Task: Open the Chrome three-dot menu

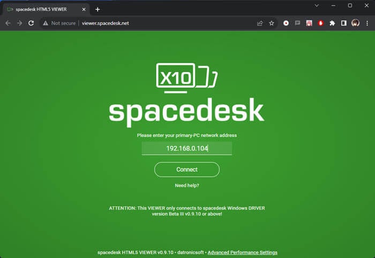Action: 367,23
